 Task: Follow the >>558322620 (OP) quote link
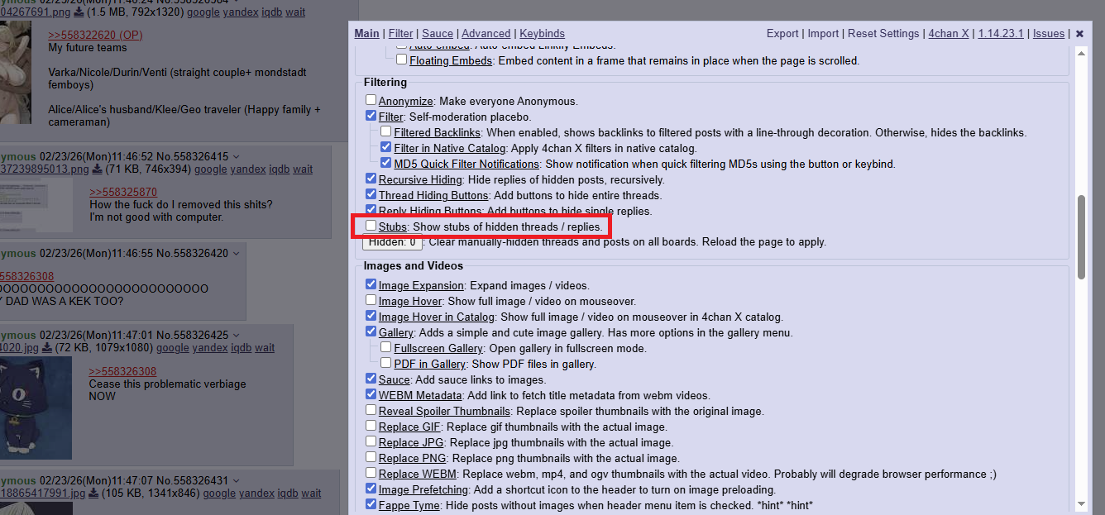click(x=96, y=36)
